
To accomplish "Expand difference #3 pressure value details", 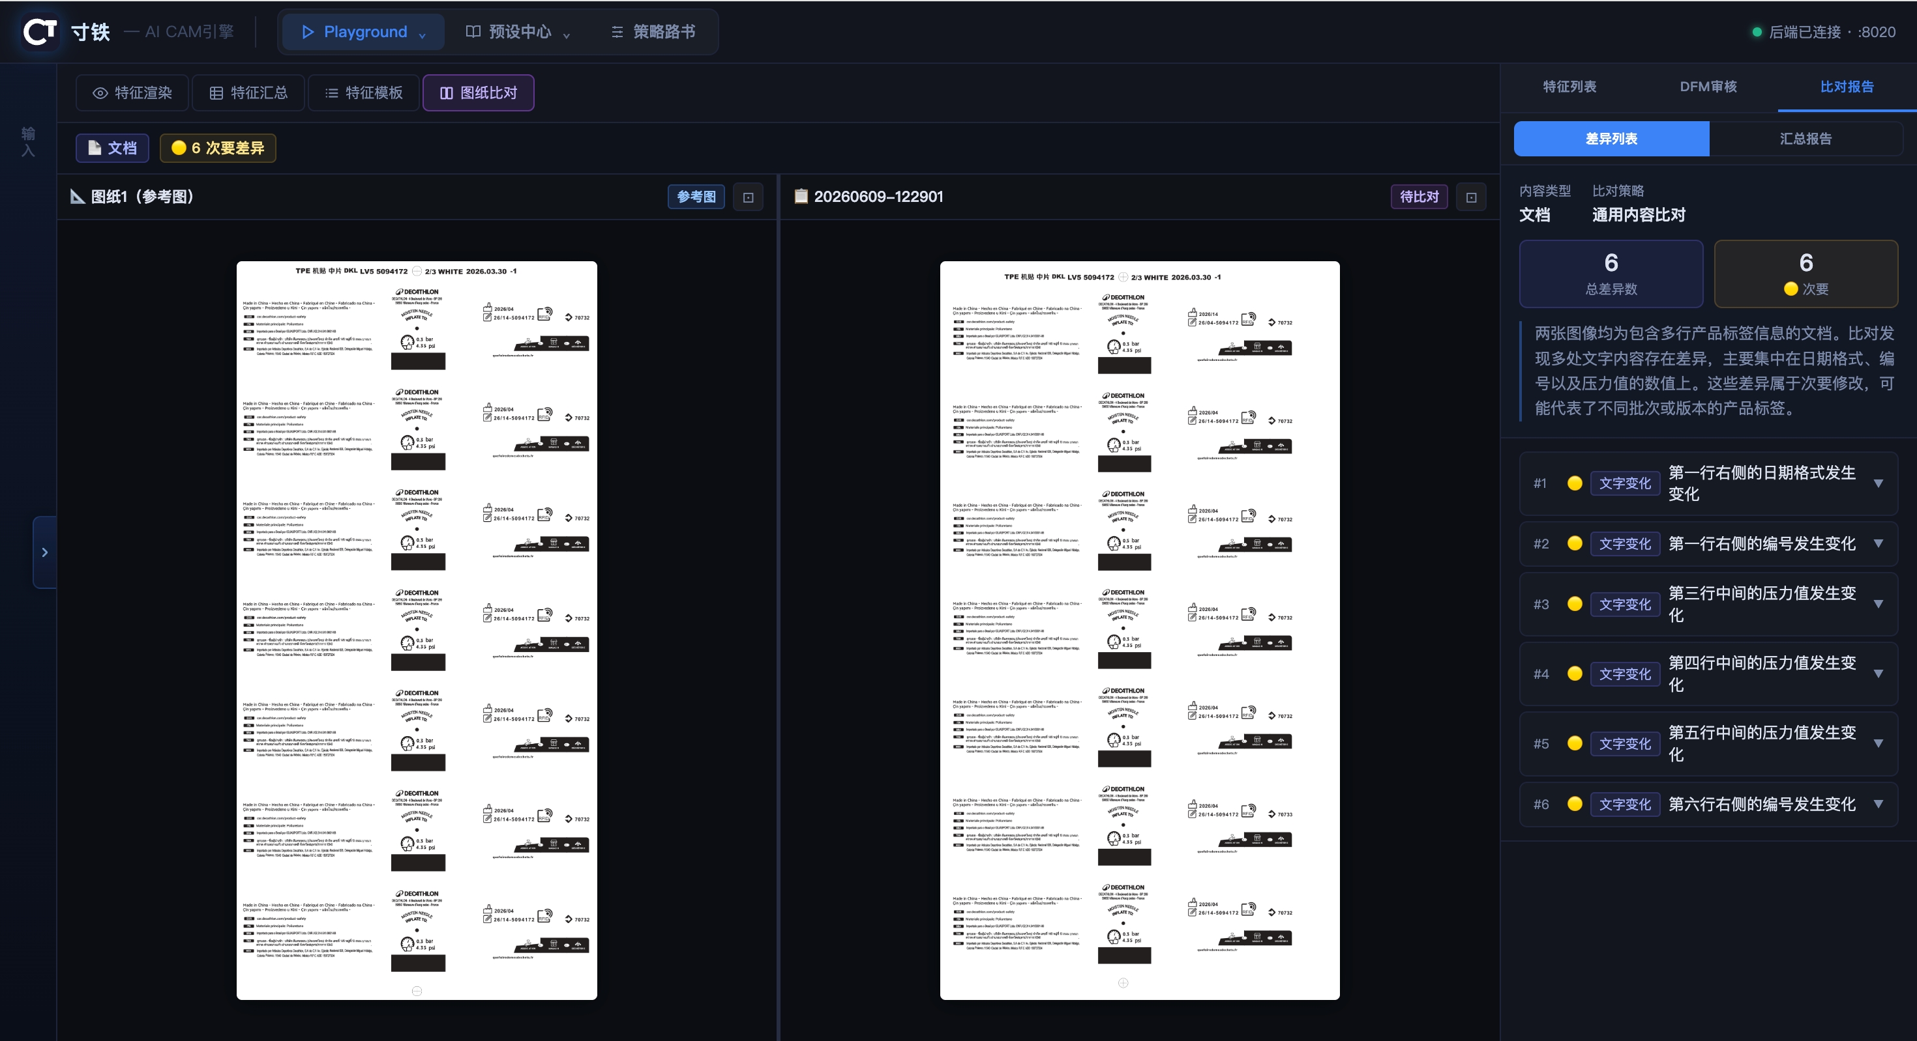I will [x=1879, y=605].
